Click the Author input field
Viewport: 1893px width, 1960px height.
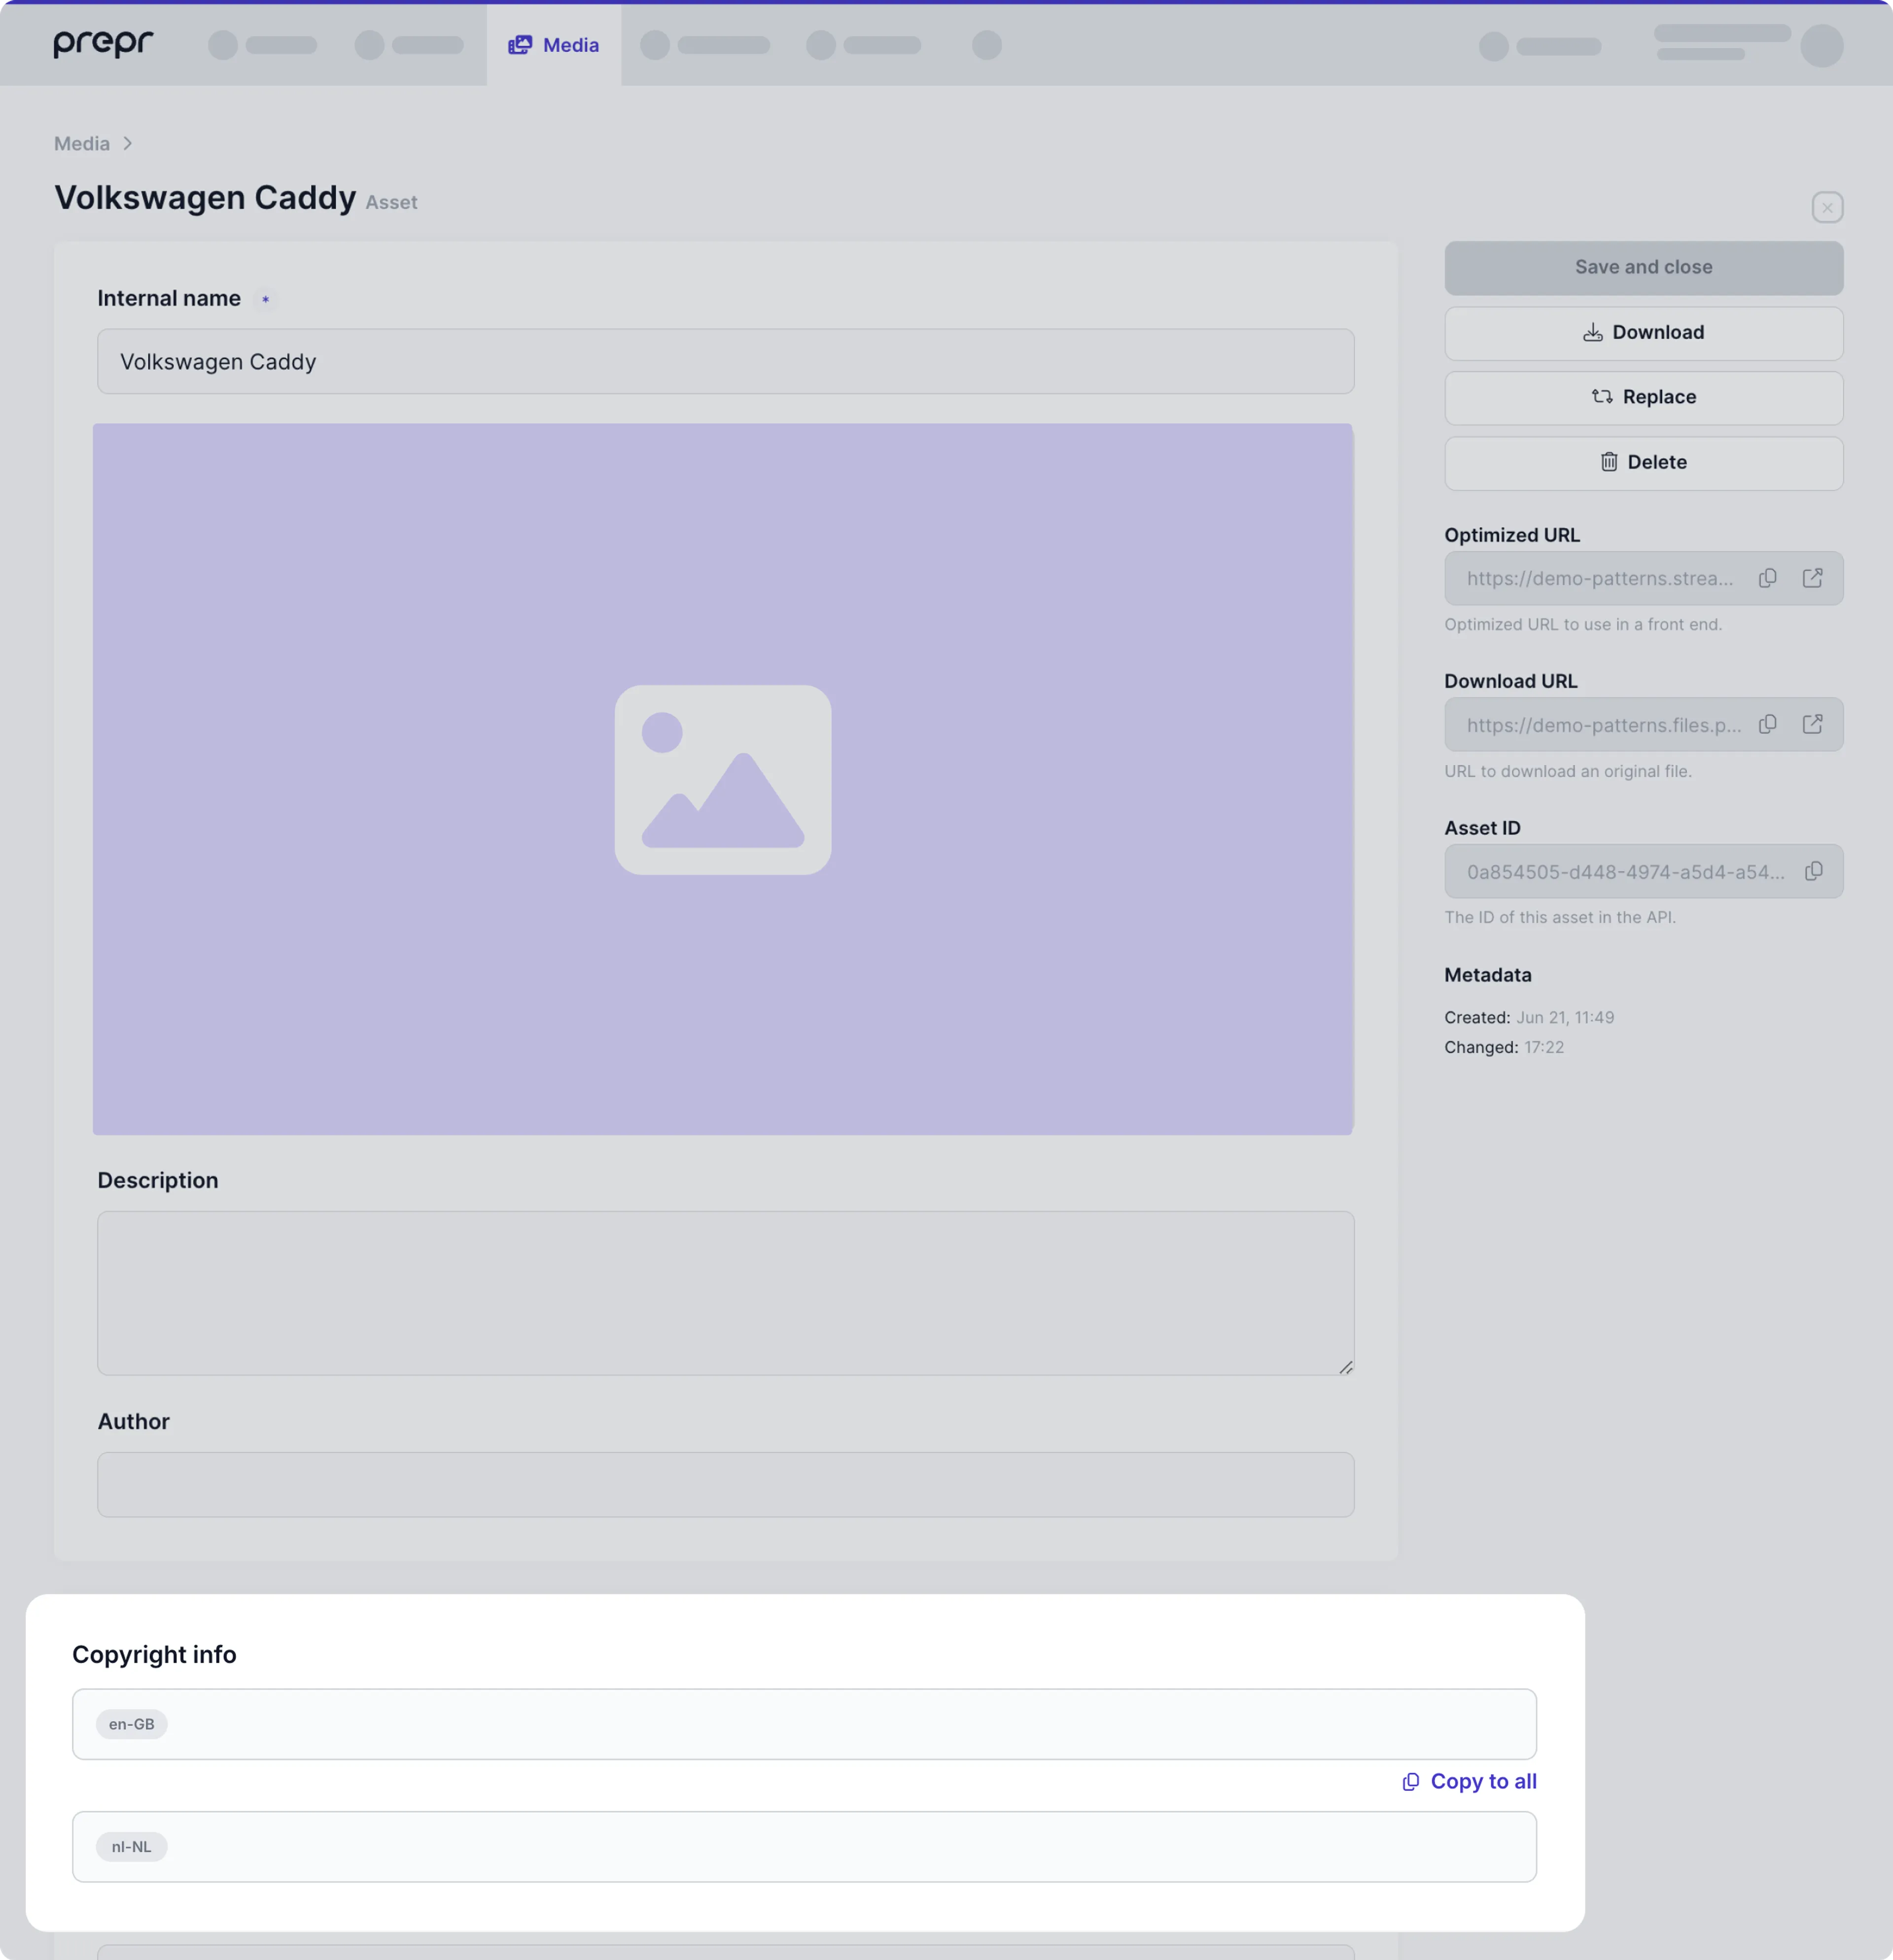725,1484
